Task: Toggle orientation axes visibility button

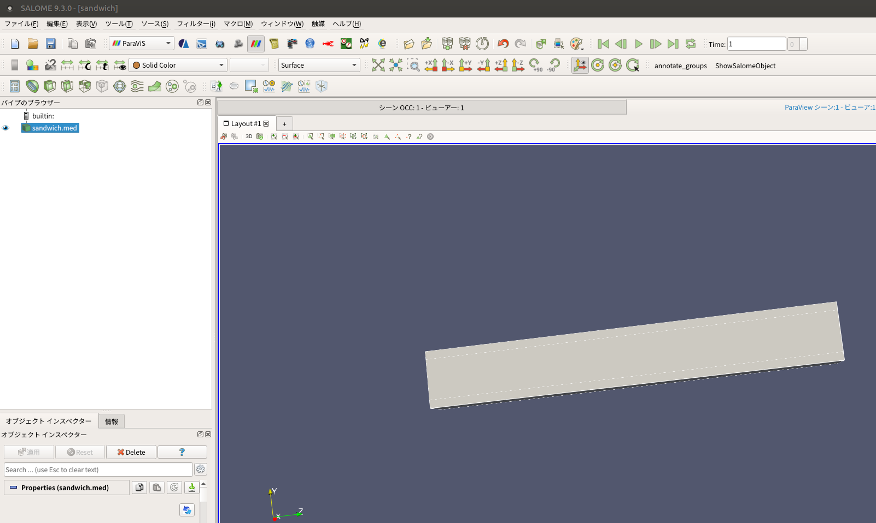Action: tap(580, 65)
